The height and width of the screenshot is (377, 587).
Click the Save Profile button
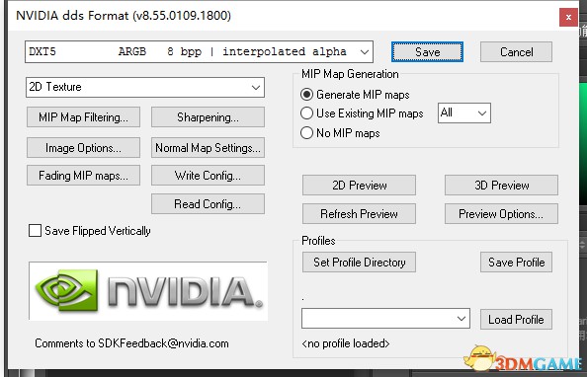point(516,263)
